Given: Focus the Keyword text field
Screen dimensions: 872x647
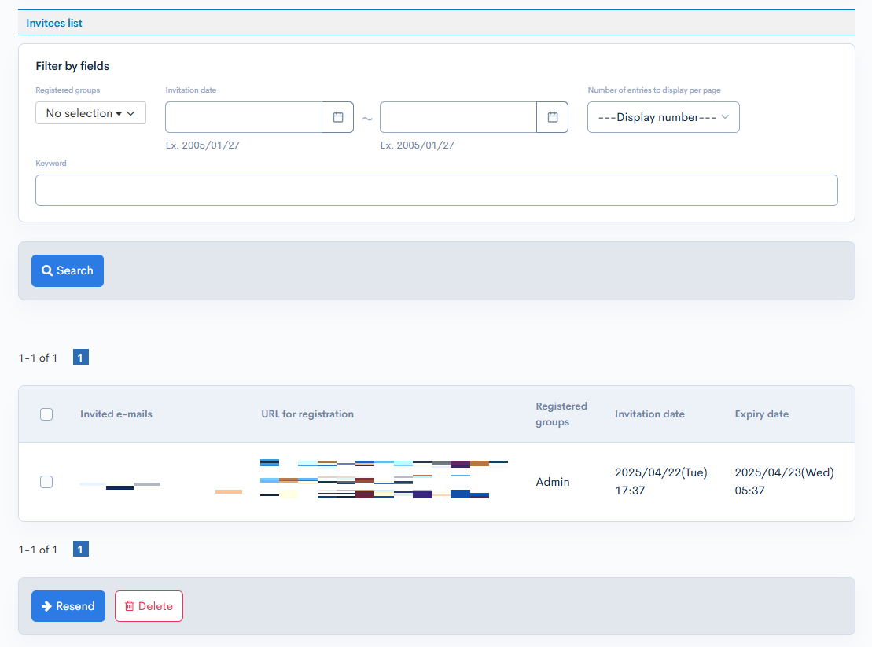Looking at the screenshot, I should coord(436,190).
